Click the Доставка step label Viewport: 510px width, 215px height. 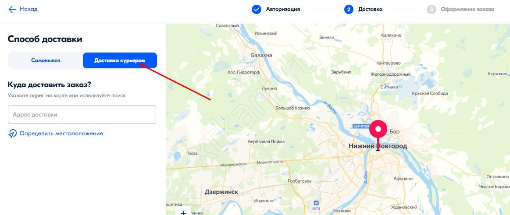click(370, 10)
